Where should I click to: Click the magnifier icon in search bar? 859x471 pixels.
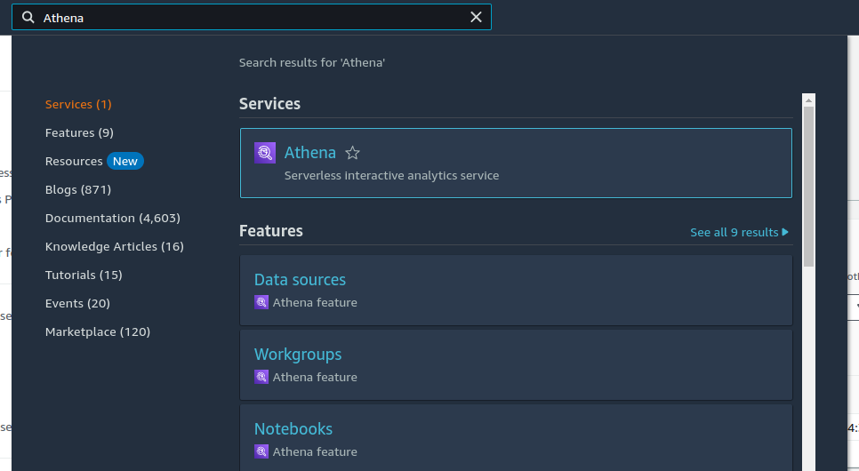click(x=28, y=18)
